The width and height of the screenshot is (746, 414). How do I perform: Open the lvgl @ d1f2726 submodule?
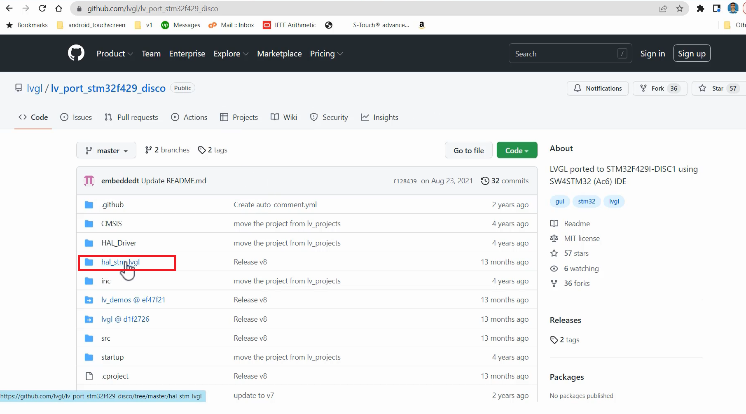click(x=125, y=319)
